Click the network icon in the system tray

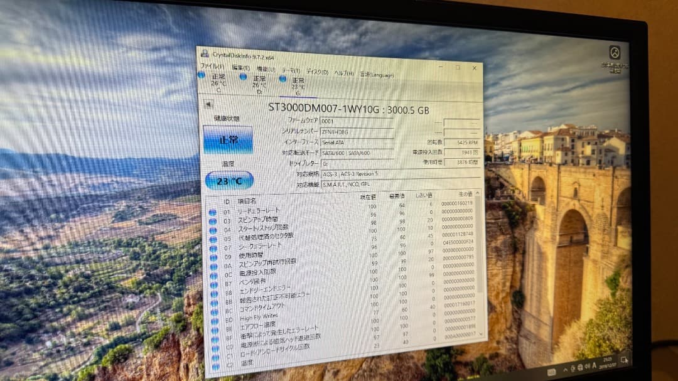point(580,367)
